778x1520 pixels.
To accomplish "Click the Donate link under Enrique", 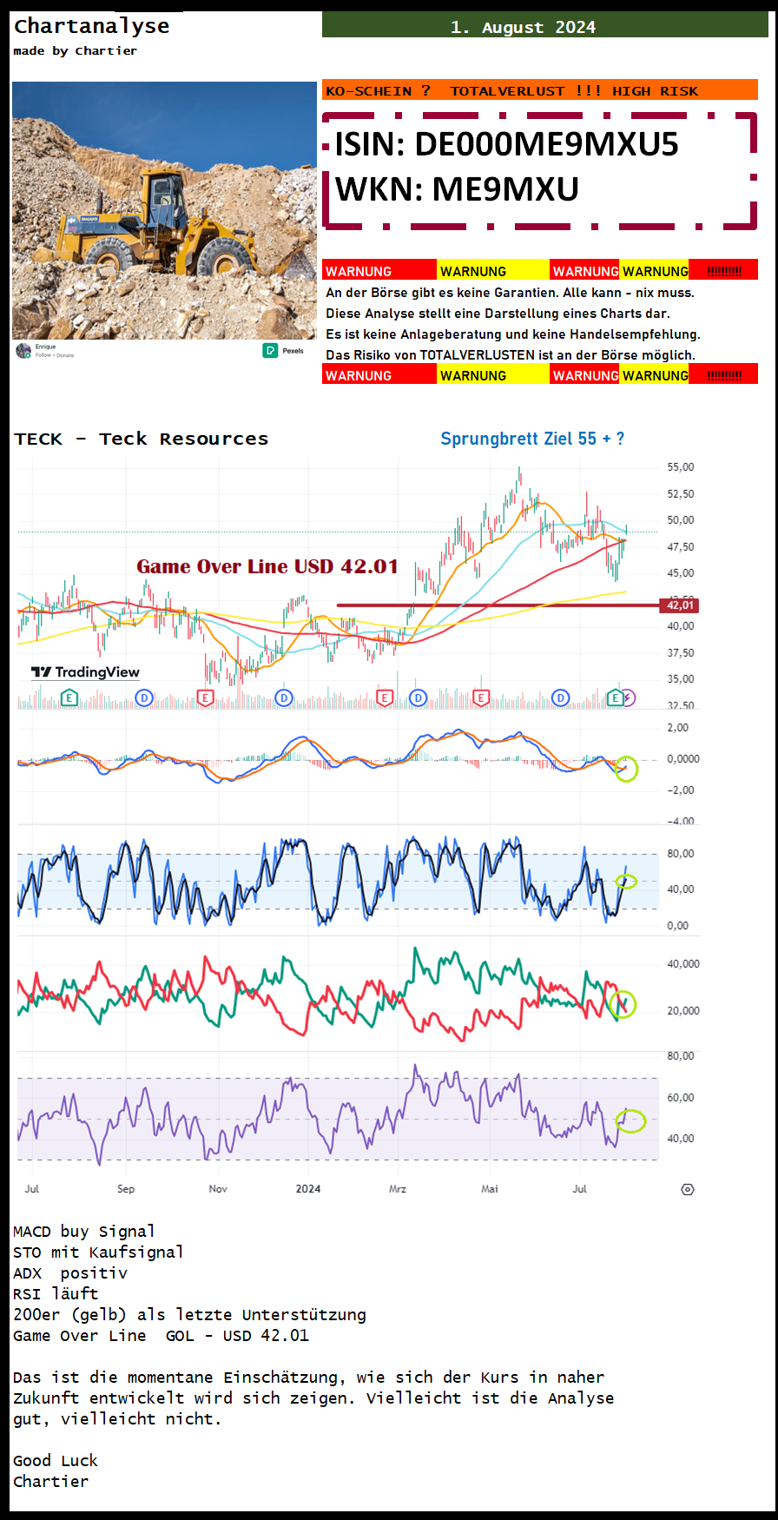I will click(65, 355).
